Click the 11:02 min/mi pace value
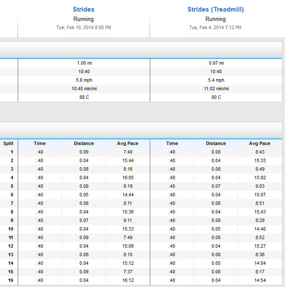Viewport: 285px width, 287px height. 216,89
